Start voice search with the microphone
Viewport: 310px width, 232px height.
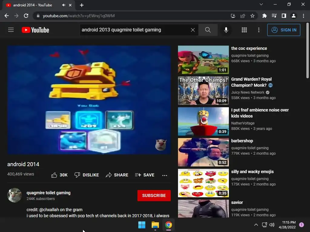pos(226,30)
